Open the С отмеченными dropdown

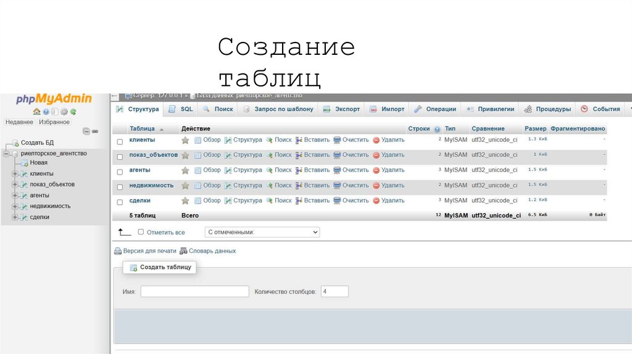click(262, 232)
